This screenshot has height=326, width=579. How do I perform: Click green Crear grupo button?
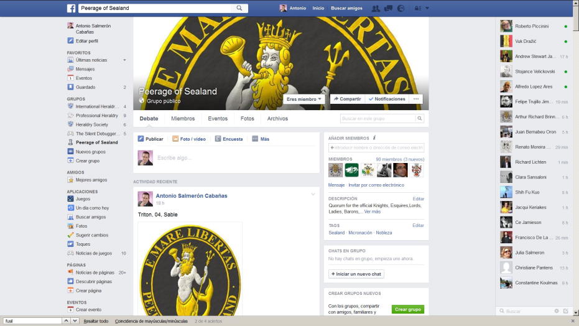pos(408,309)
